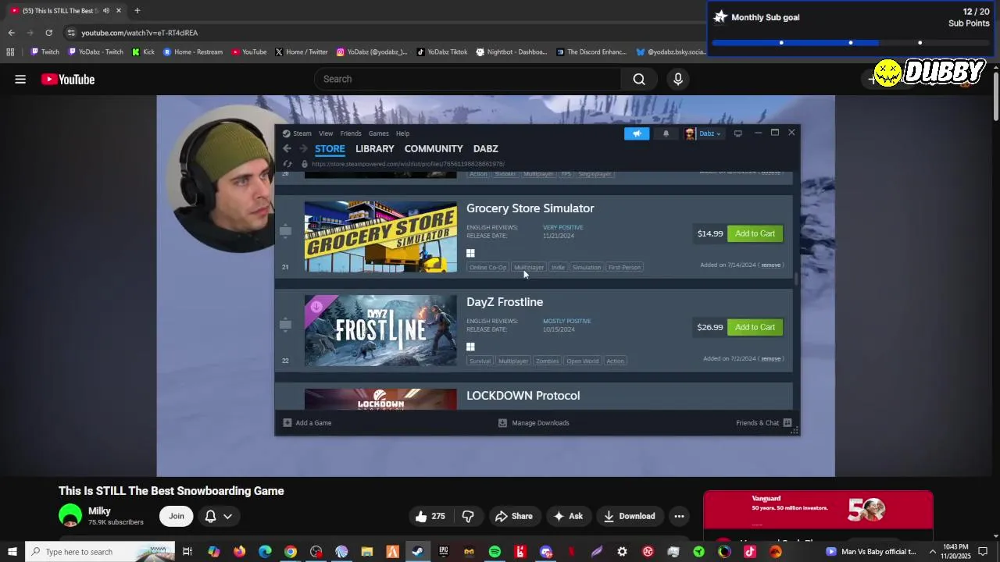
Task: Grab the Grocery Store Simulator reorder handle
Action: [285, 231]
